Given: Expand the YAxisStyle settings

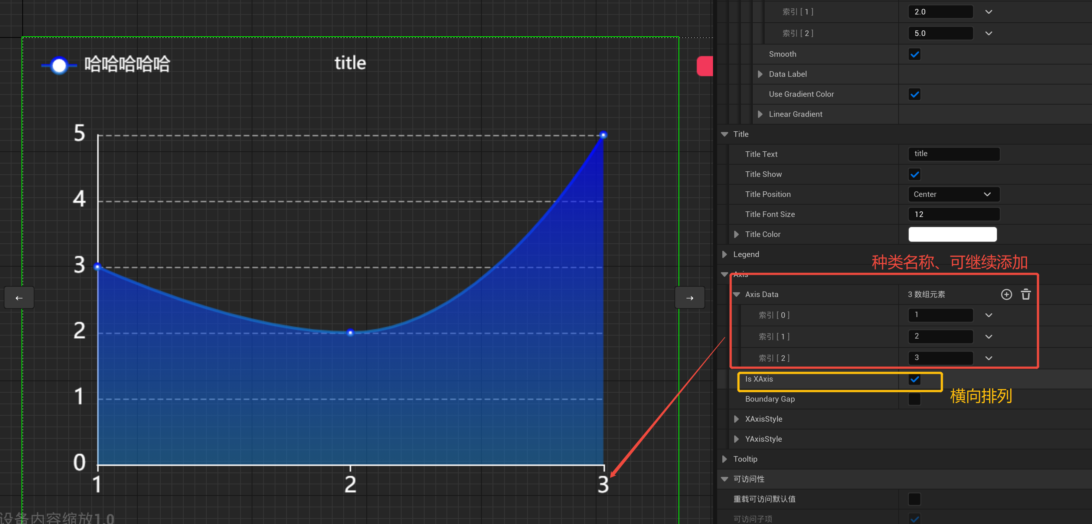Looking at the screenshot, I should point(737,439).
